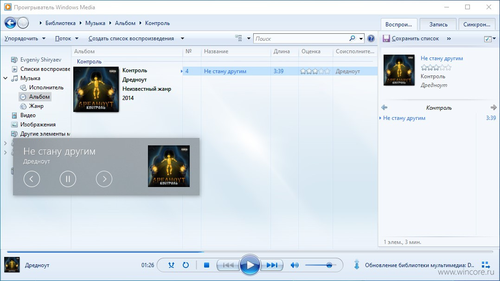Click Альбом in the breadcrumb path
Image resolution: width=500 pixels, height=281 pixels.
point(125,23)
